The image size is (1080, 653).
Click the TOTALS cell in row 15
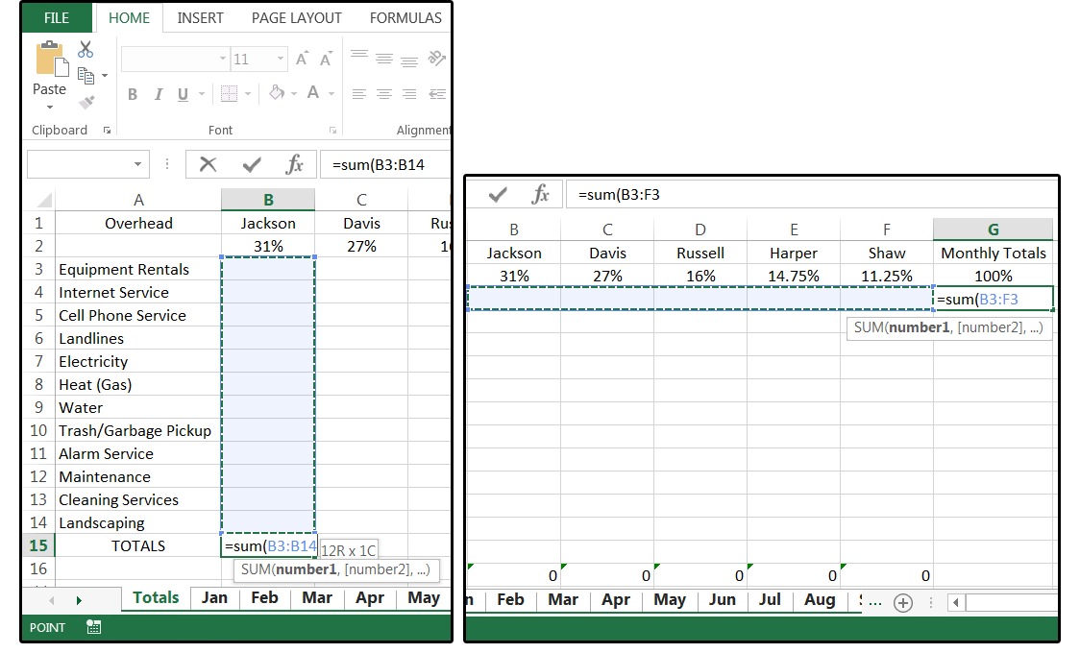click(137, 545)
